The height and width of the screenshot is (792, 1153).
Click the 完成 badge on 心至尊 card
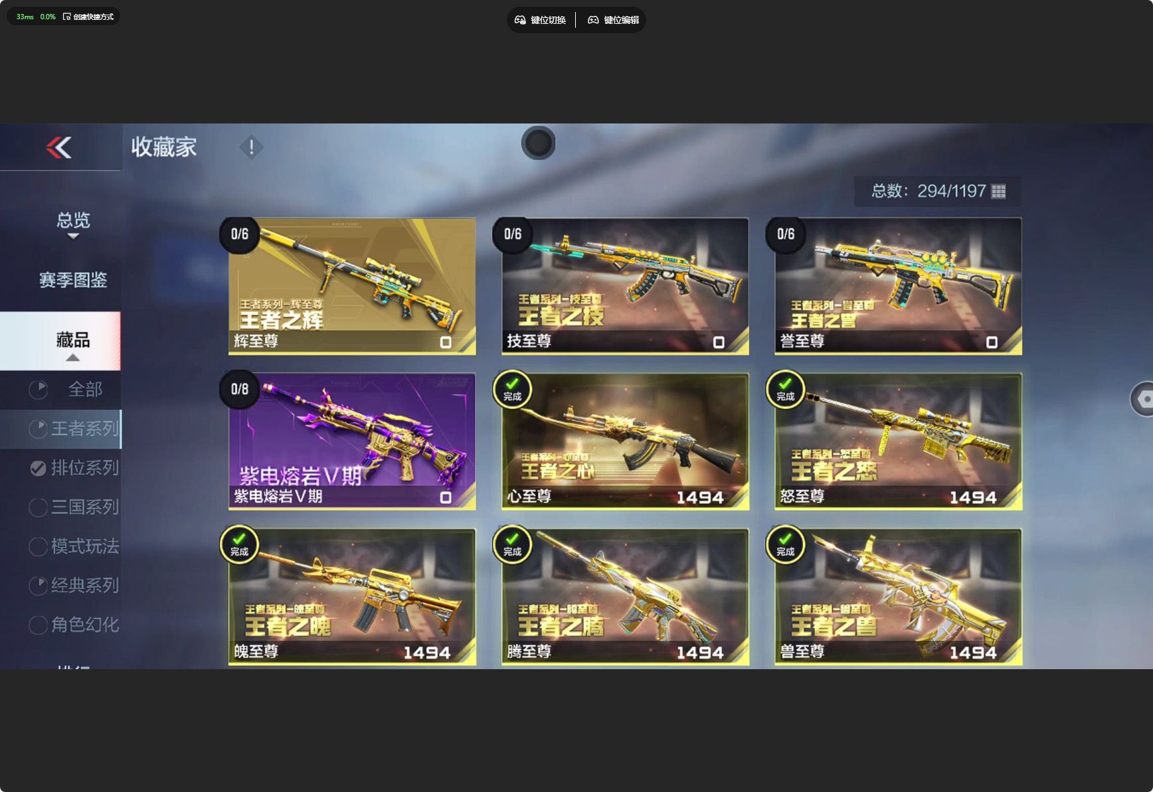[x=512, y=389]
